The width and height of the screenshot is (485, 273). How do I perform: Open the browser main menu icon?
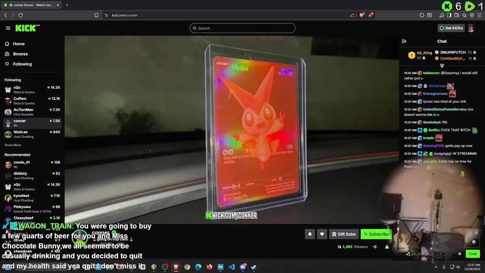pos(480,15)
